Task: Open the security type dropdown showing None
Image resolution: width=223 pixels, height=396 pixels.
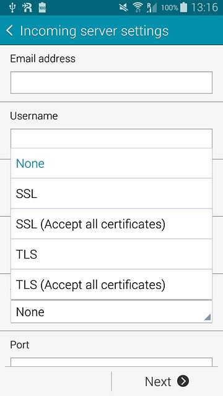Action: pos(111,312)
